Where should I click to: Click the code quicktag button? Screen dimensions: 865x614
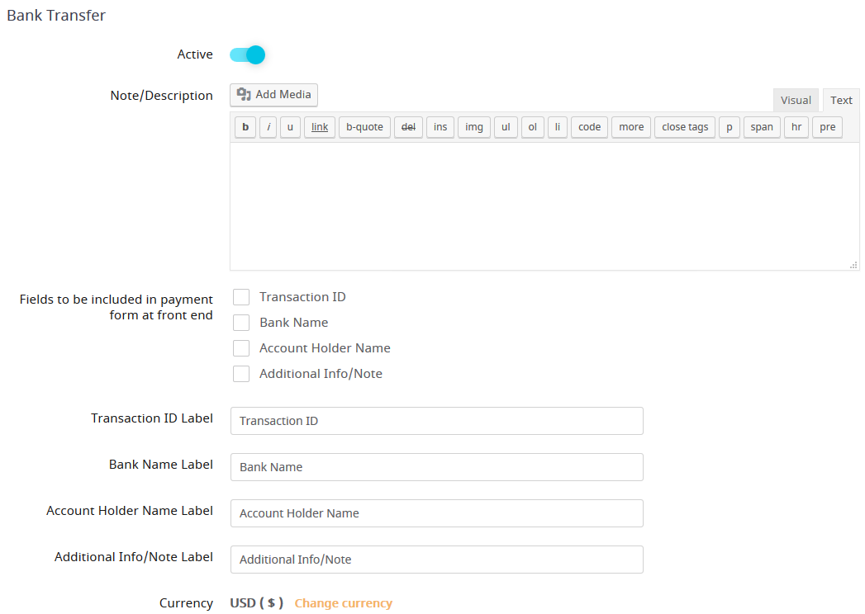pos(589,127)
